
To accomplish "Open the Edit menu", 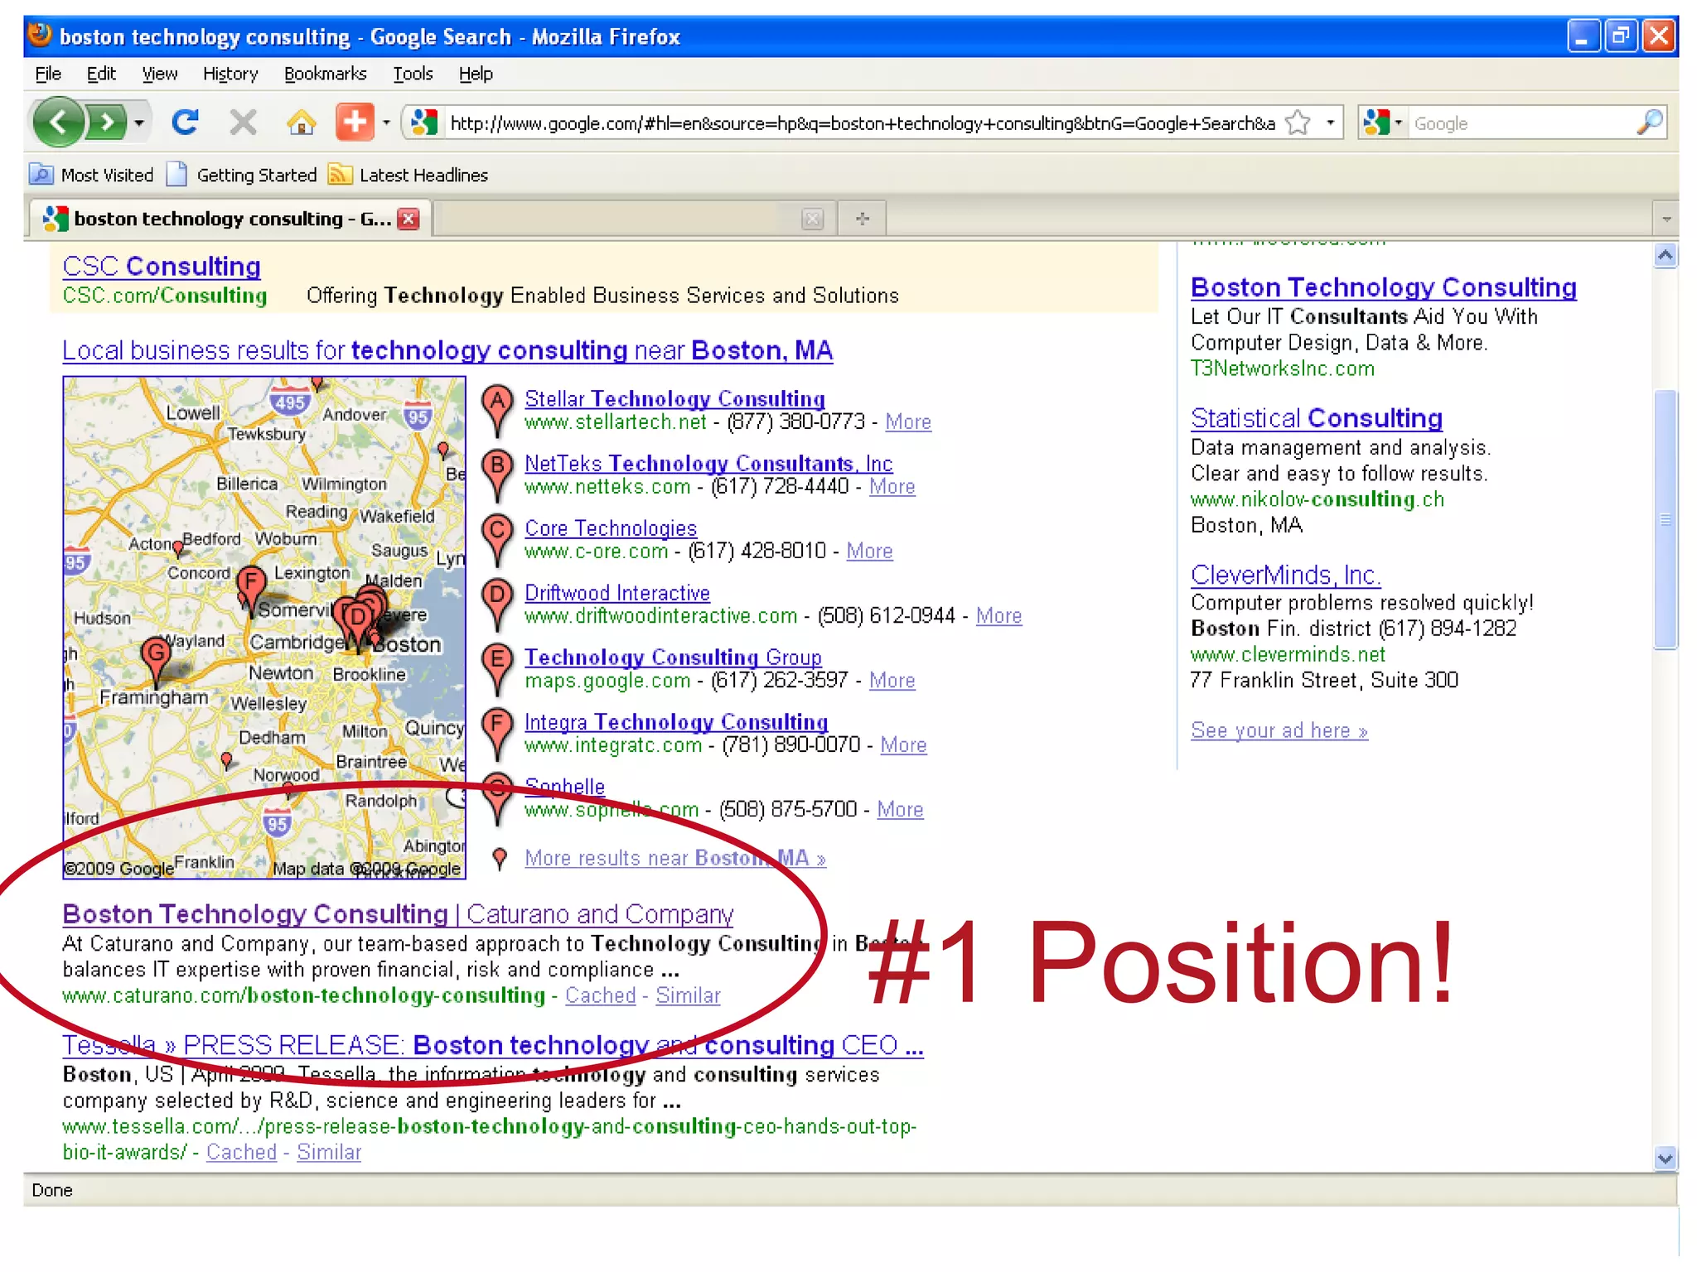I will pyautogui.click(x=101, y=74).
